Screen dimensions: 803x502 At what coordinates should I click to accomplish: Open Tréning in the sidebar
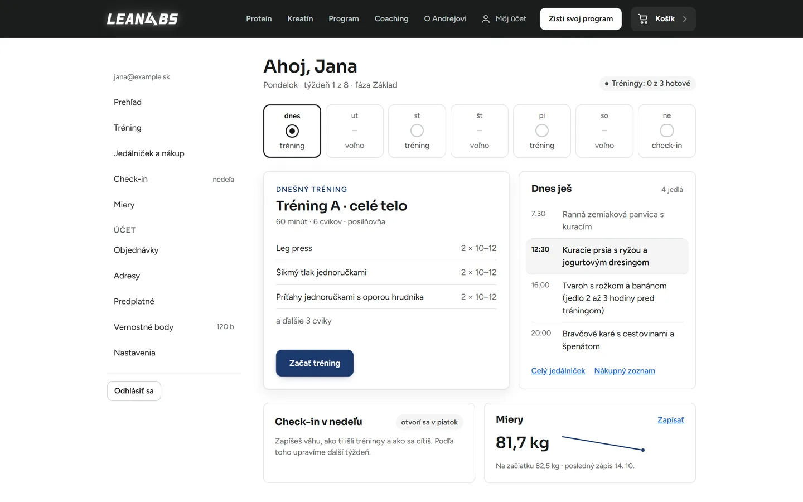tap(174, 128)
